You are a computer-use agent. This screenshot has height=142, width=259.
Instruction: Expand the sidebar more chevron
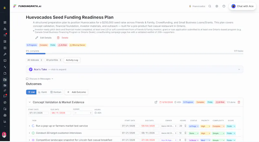(5, 126)
